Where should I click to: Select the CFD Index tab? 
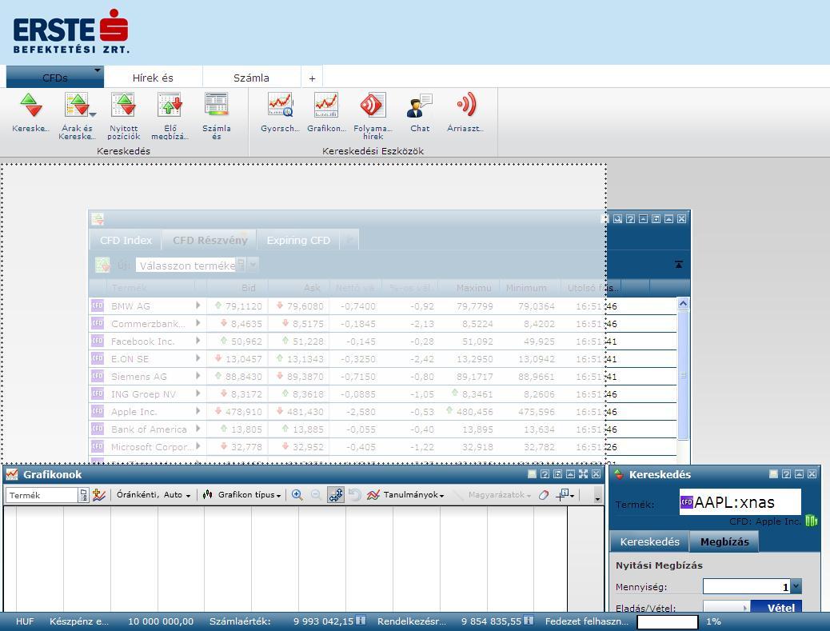[126, 240]
